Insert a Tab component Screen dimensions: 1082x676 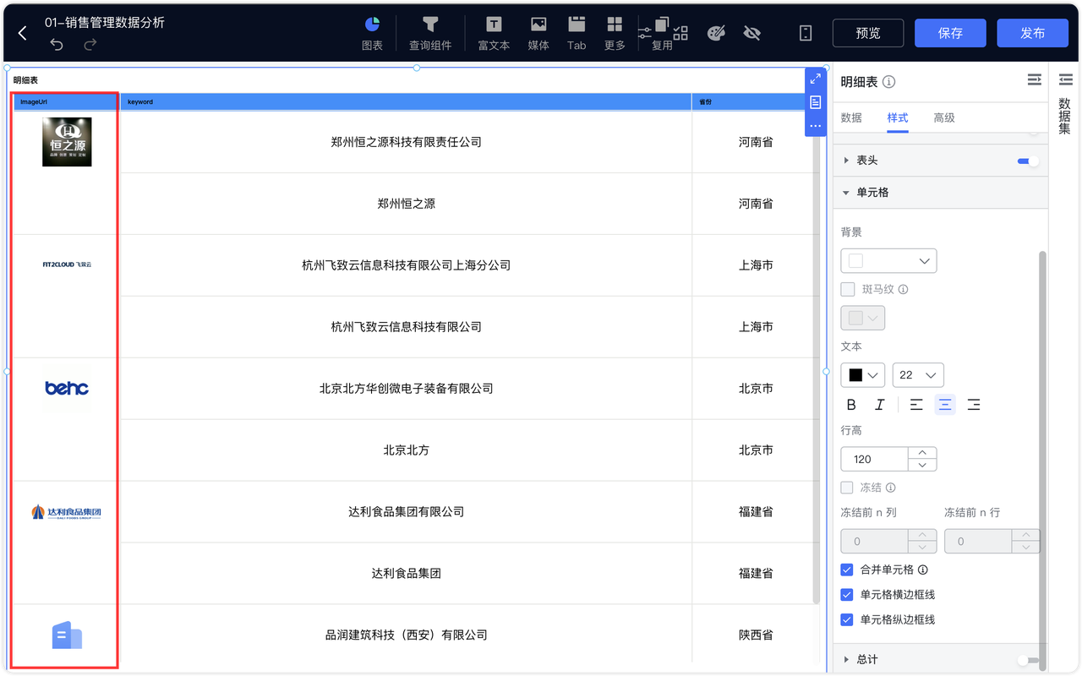point(576,33)
